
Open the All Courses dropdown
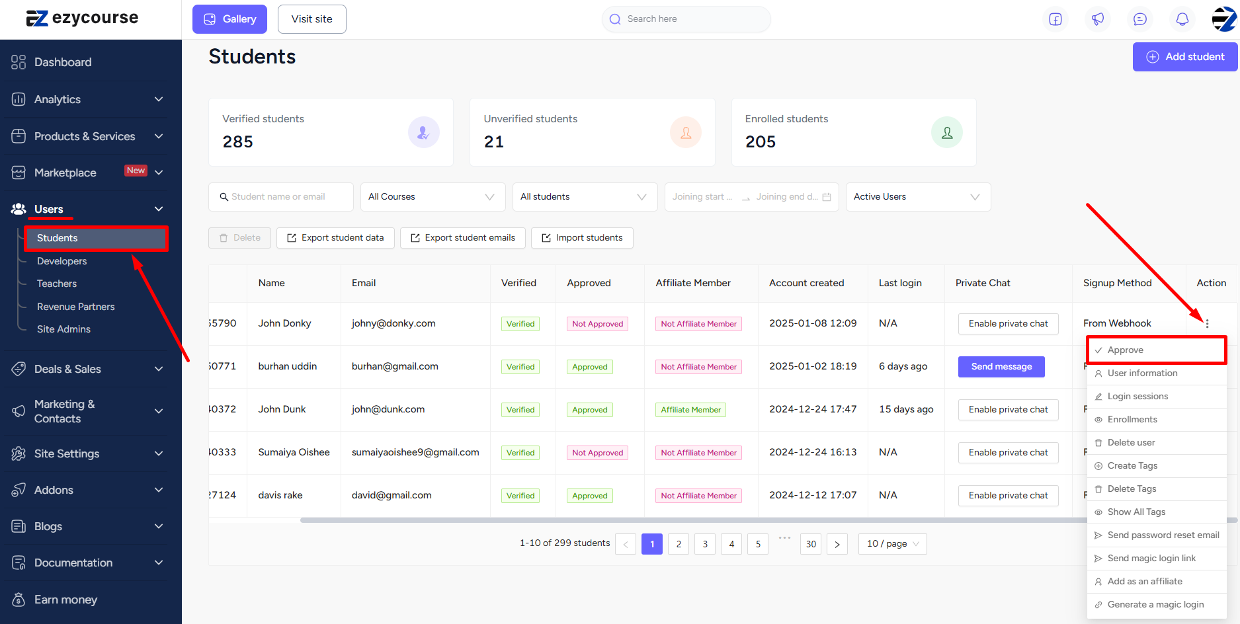point(433,197)
